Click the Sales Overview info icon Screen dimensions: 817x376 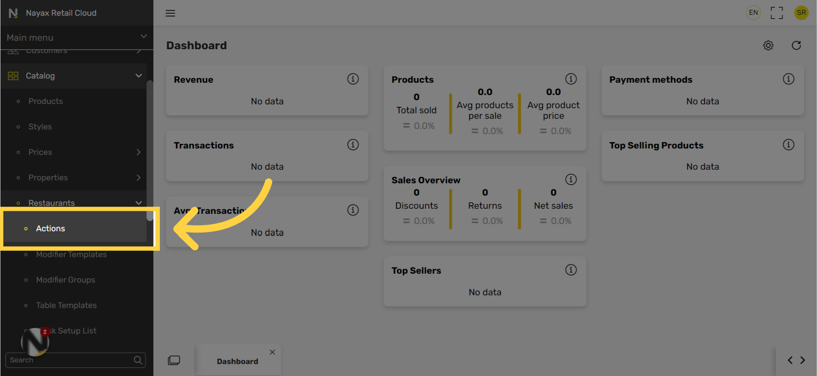[x=571, y=180]
